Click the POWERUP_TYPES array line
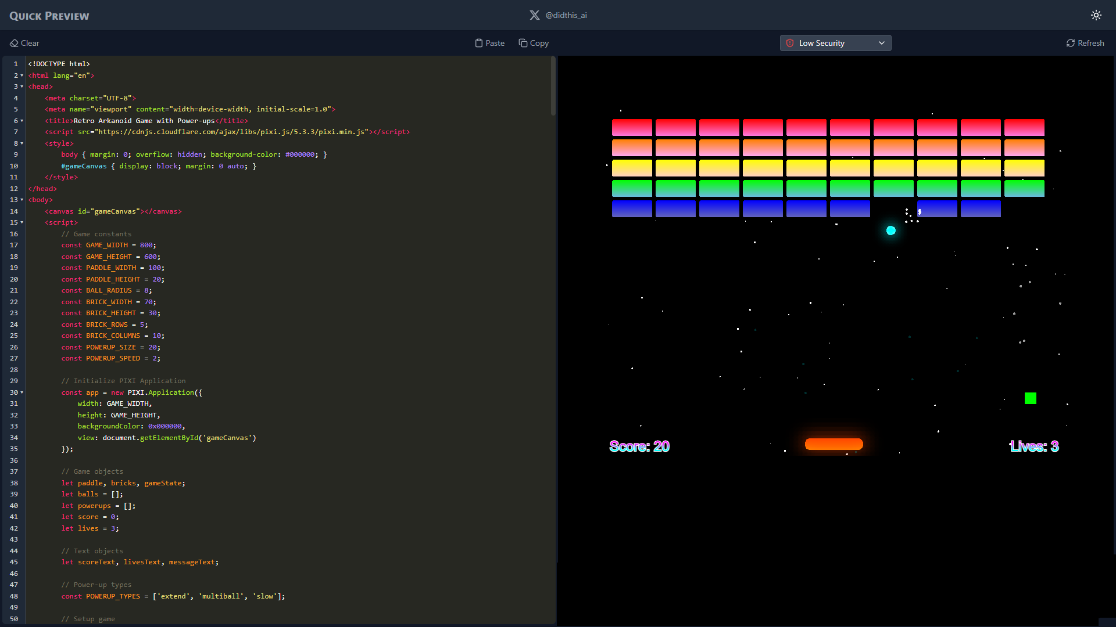The height and width of the screenshot is (627, 1116). point(173,596)
